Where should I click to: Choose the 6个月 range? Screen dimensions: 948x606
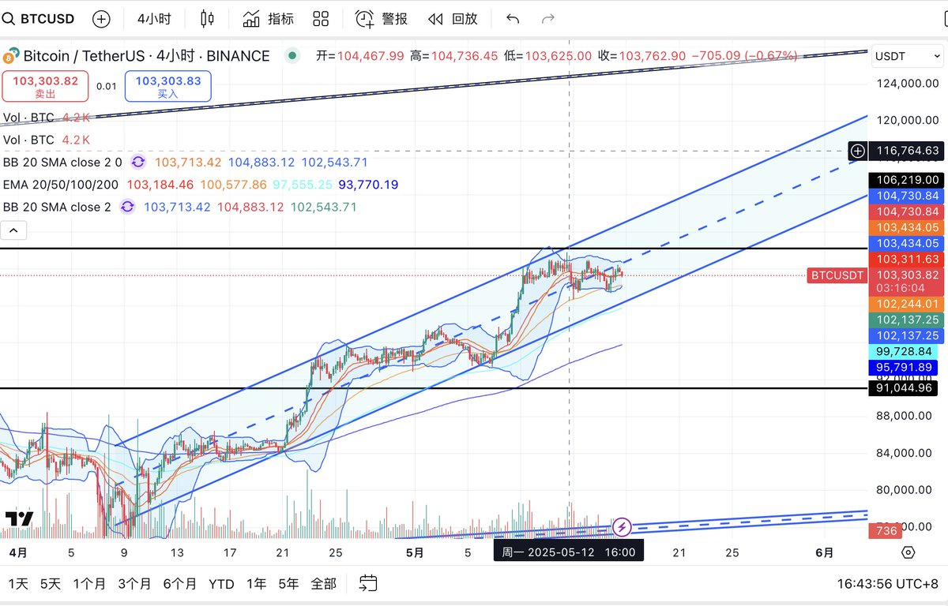180,584
